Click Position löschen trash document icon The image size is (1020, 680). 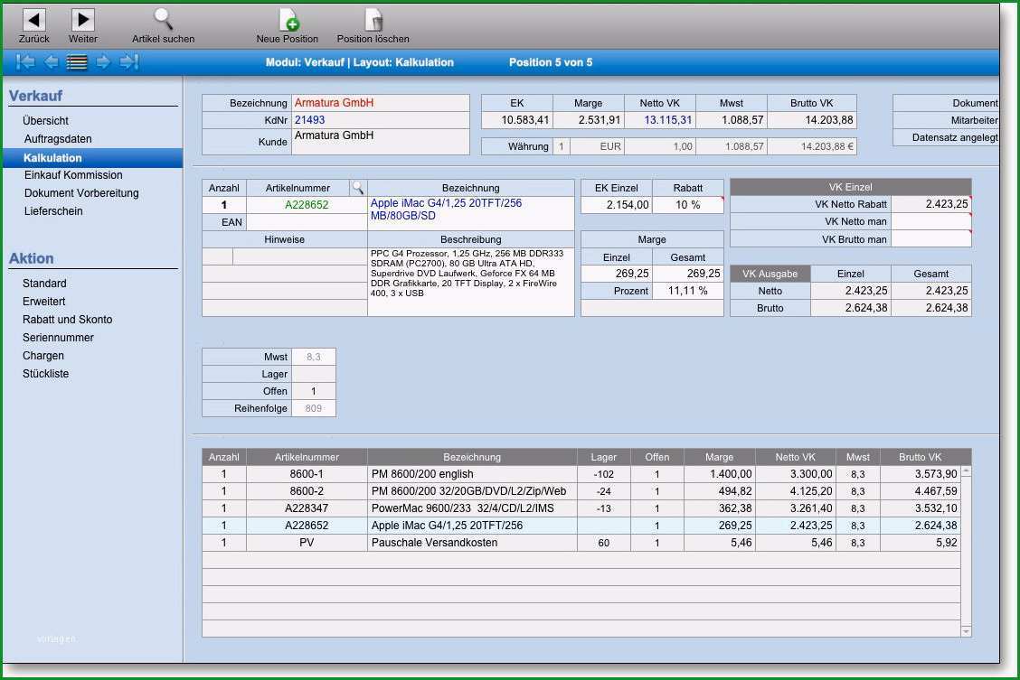click(373, 20)
